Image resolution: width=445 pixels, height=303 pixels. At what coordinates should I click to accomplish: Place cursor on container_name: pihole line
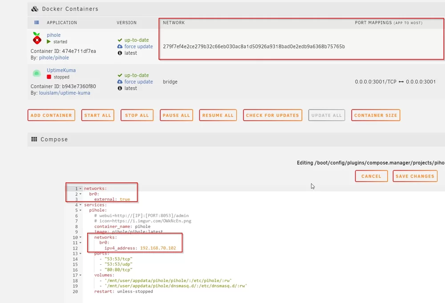point(122,226)
